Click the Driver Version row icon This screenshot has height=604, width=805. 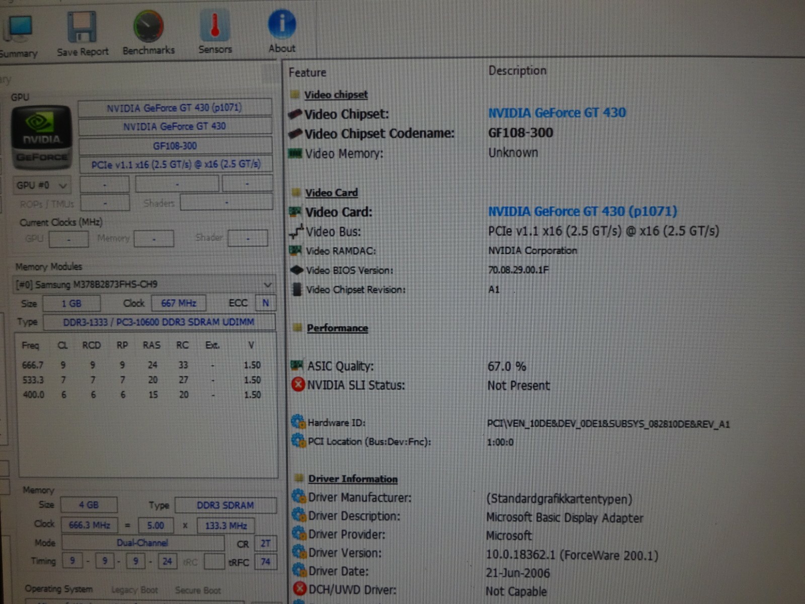299,552
